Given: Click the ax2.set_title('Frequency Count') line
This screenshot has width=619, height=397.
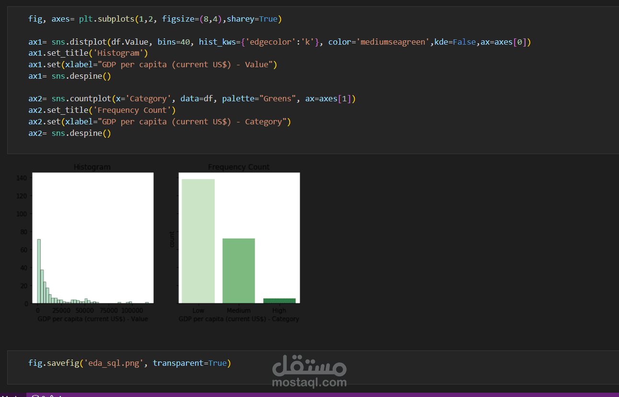Looking at the screenshot, I should 102,110.
